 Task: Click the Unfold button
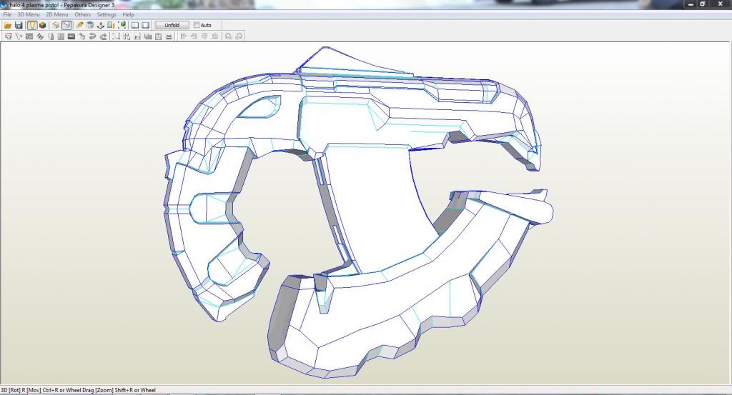[172, 25]
